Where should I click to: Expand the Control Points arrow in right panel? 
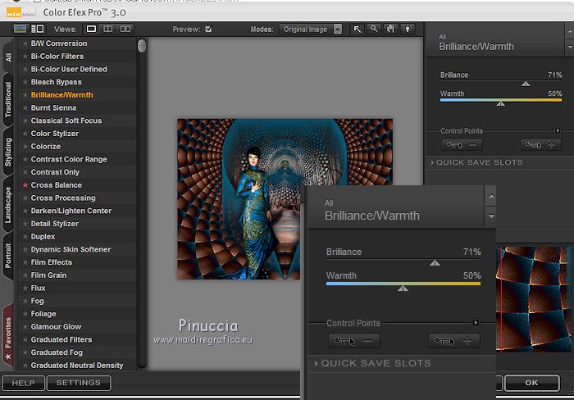point(558,130)
